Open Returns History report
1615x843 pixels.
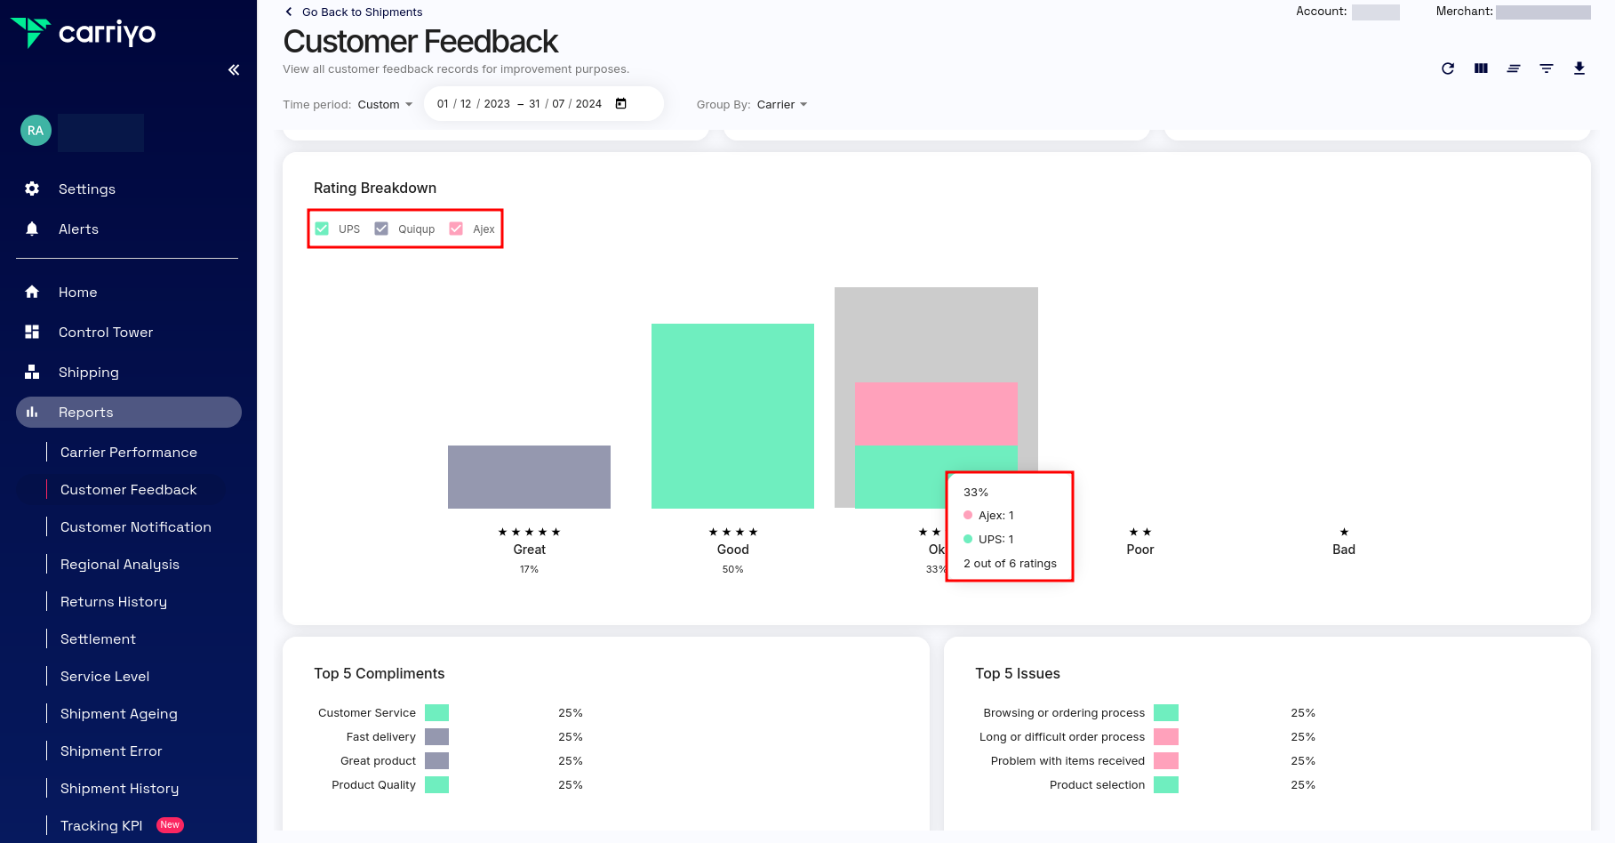(x=114, y=601)
